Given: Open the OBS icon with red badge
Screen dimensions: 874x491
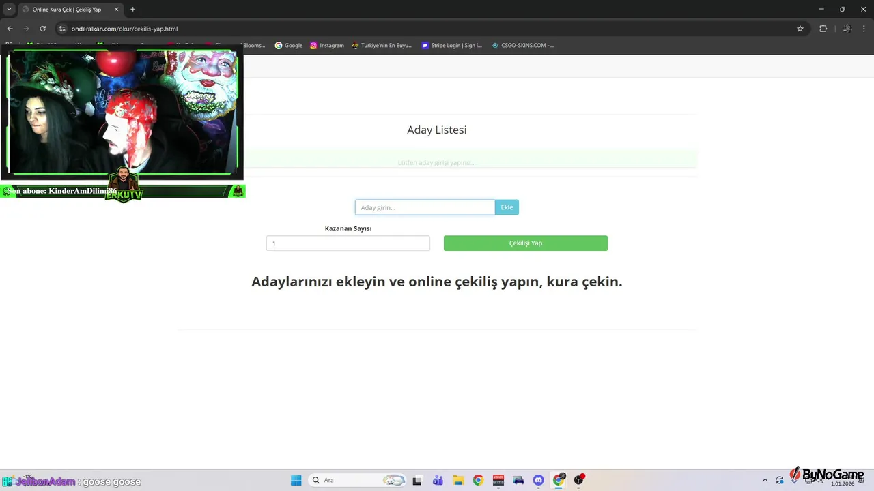Looking at the screenshot, I should pos(579,480).
